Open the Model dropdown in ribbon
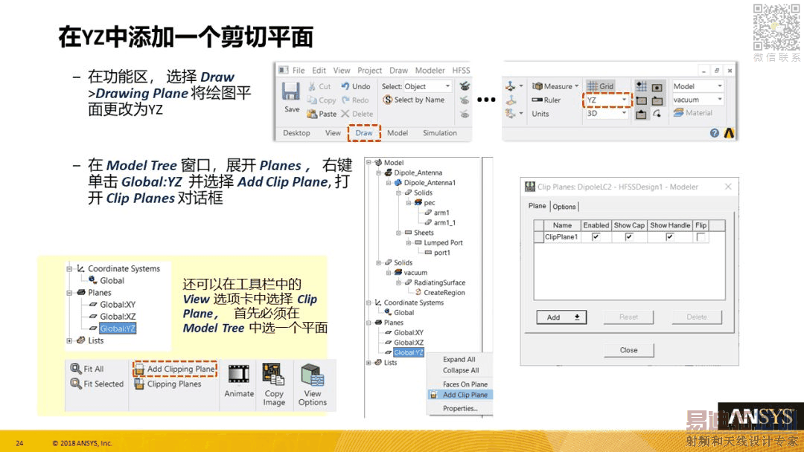The height and width of the screenshot is (452, 804). (719, 86)
